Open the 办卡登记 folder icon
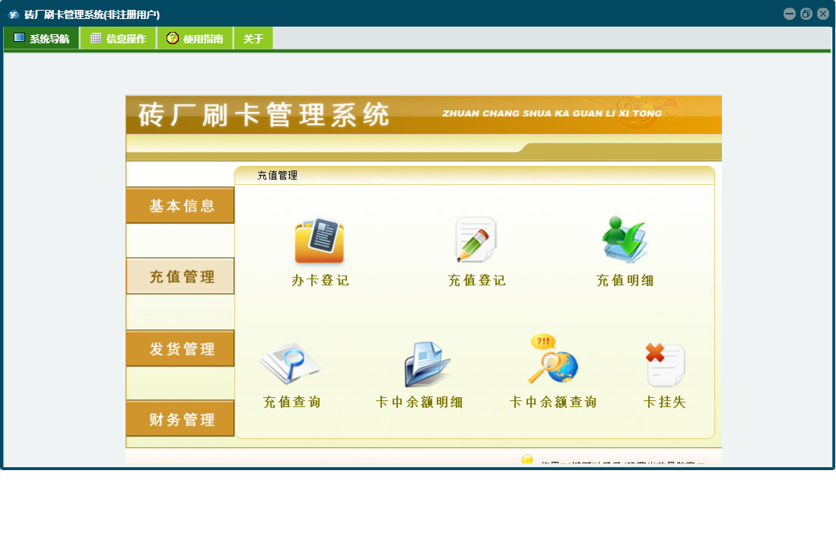Screen dimensions: 836x550 pos(319,240)
